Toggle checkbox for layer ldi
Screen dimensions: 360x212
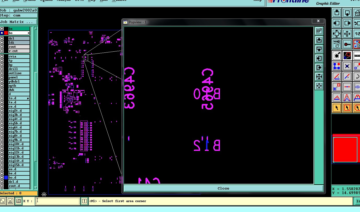pos(2,43)
